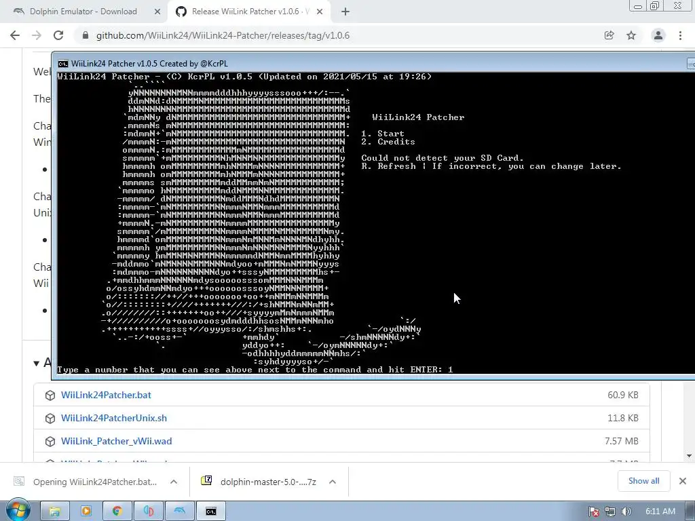Close the Release WiiLink Patcher tab
Image resolution: width=695 pixels, height=521 pixels.
point(320,12)
